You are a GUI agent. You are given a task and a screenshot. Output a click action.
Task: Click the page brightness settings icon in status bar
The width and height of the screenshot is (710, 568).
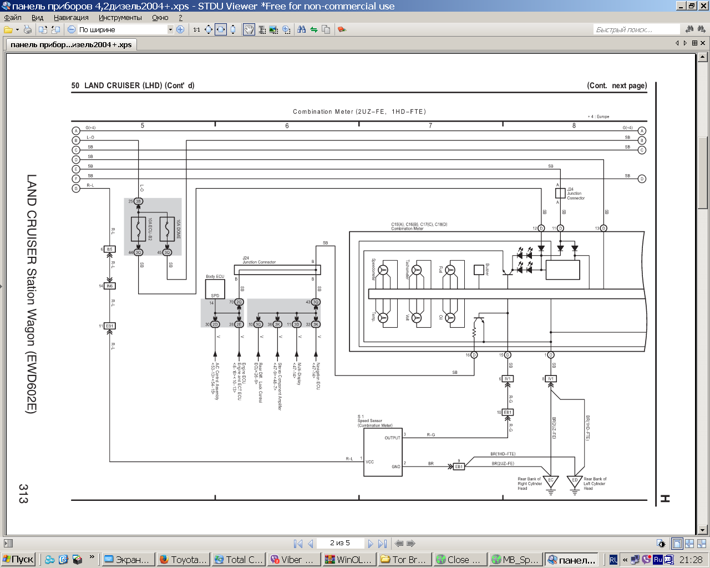point(661,544)
